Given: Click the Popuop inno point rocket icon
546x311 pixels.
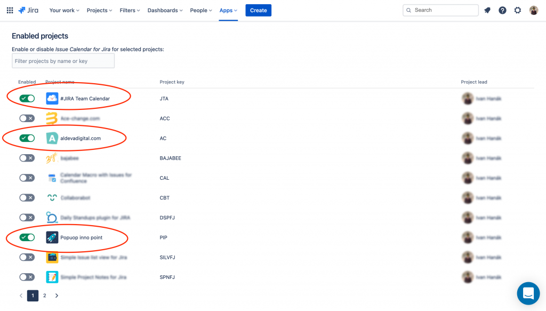Looking at the screenshot, I should coord(52,237).
